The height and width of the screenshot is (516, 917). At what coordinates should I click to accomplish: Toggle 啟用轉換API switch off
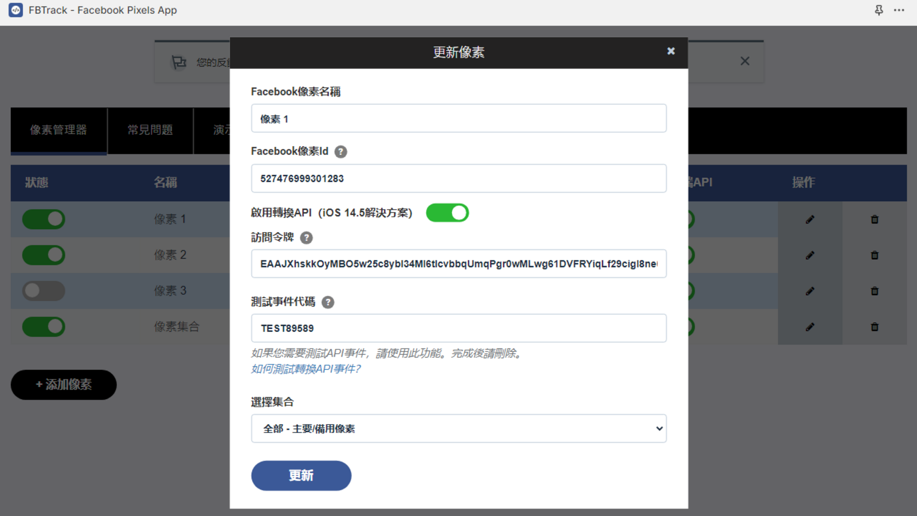448,213
